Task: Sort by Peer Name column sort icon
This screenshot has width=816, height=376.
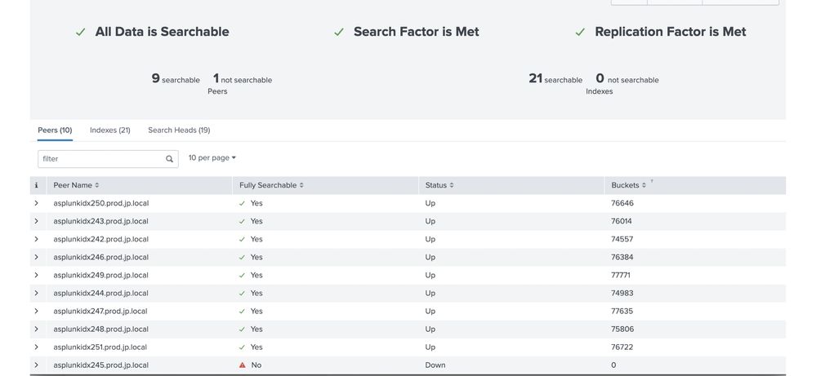Action: click(x=97, y=186)
